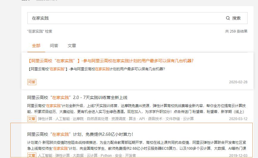Image resolution: width=258 pixels, height=158 pixels.
Task: Select the API tag
Action: (142, 119)
